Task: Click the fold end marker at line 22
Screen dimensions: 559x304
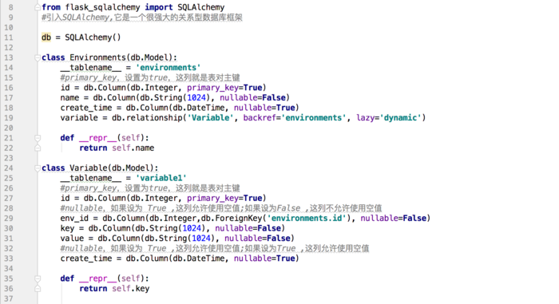Action: coord(38,148)
